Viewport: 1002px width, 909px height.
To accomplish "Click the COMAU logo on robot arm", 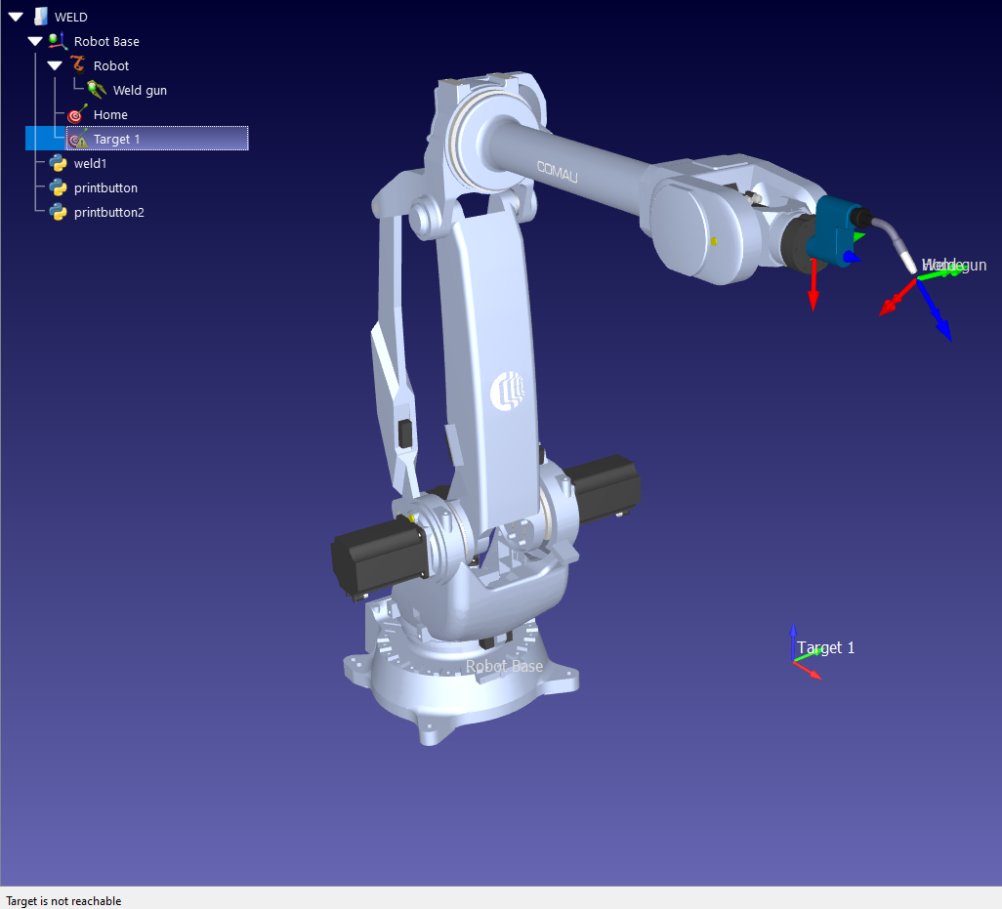I will coord(557,171).
